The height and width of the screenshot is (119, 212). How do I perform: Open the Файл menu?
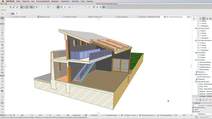click(18, 1)
